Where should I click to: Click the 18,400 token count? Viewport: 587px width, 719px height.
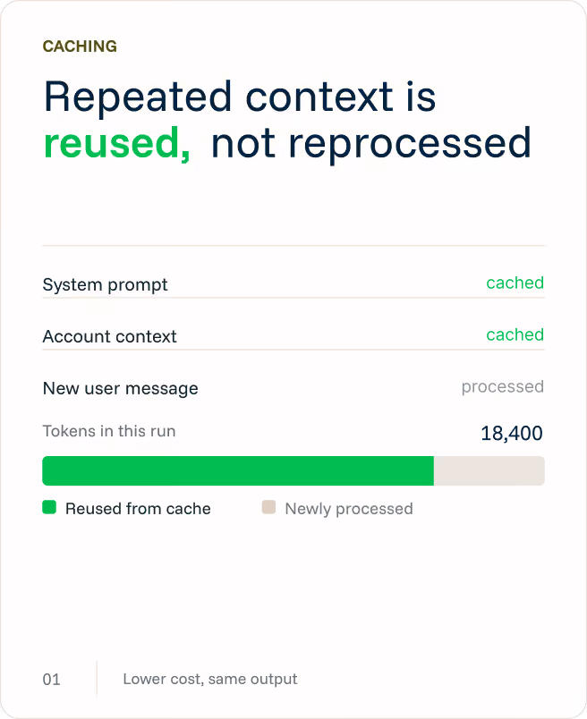(x=512, y=434)
